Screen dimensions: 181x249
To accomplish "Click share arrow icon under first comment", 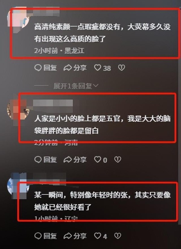I will (x=68, y=68).
